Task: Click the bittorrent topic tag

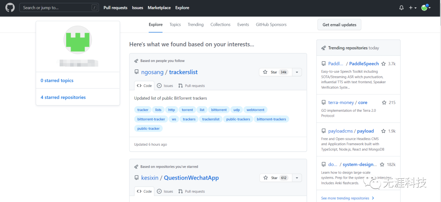Action: 219,110
